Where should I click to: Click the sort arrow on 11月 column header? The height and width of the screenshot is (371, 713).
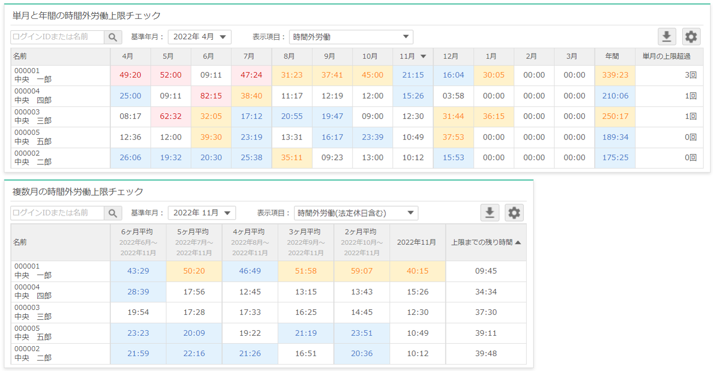[423, 57]
